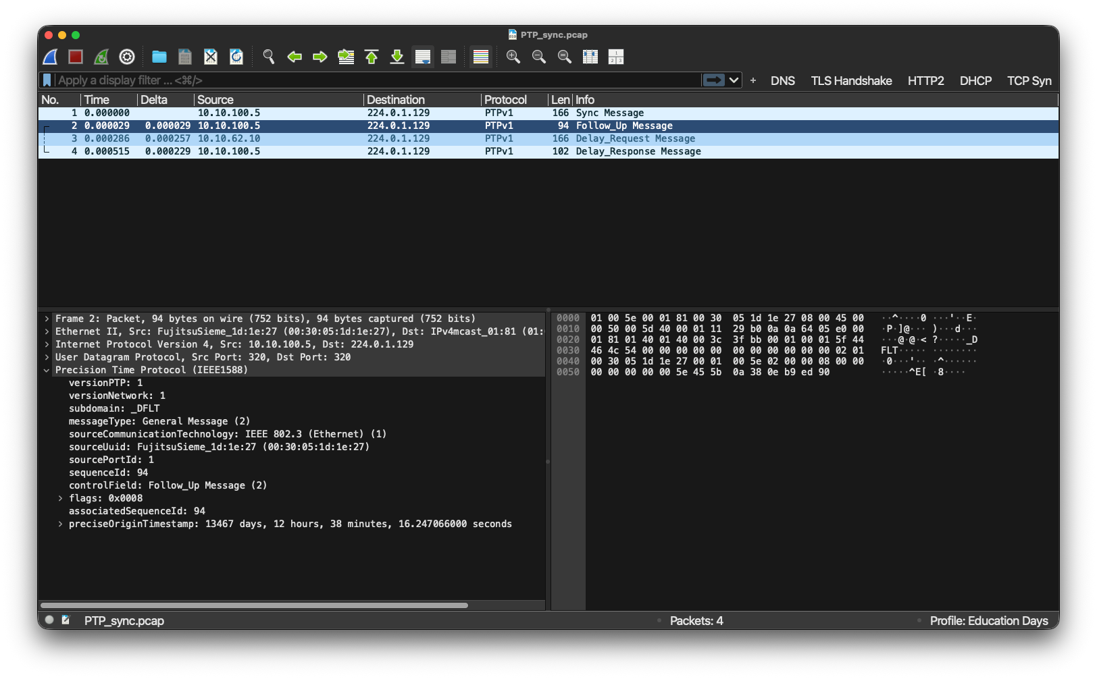Viewport: 1097px width, 679px height.
Task: Apply the display filter with the arrow button
Action: (x=713, y=80)
